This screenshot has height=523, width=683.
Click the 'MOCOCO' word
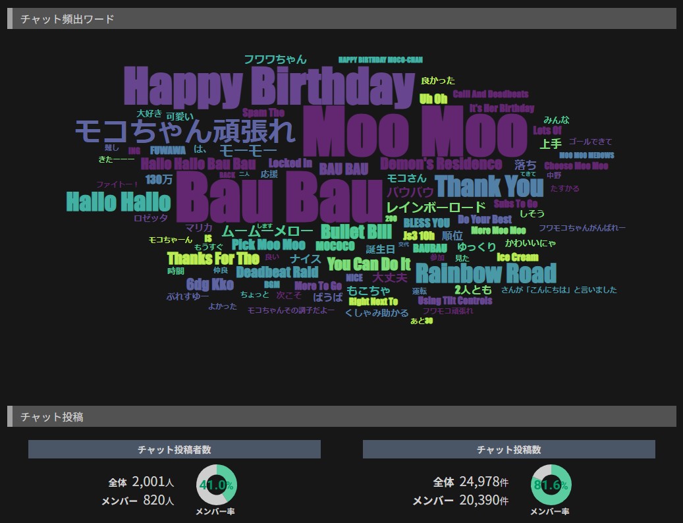(335, 246)
